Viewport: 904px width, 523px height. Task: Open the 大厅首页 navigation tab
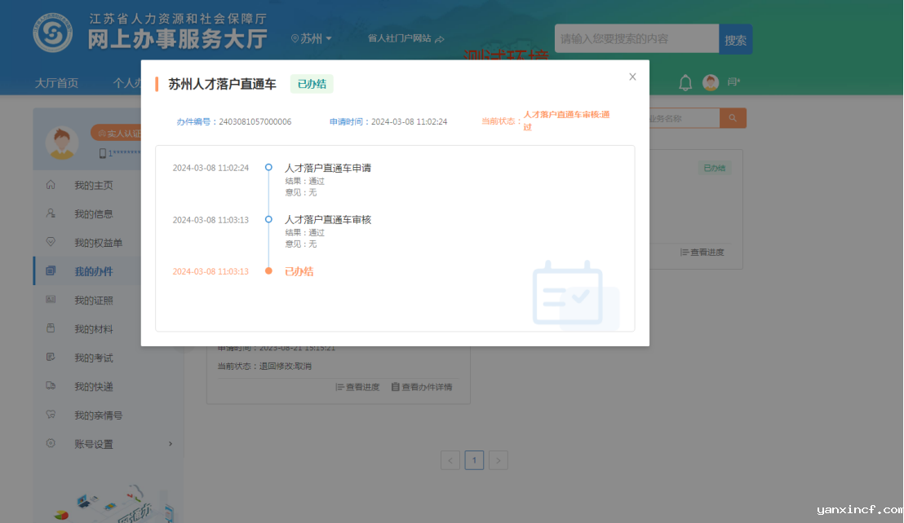[56, 82]
